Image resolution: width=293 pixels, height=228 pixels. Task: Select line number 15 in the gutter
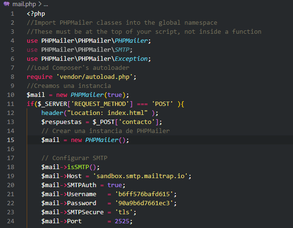10,140
